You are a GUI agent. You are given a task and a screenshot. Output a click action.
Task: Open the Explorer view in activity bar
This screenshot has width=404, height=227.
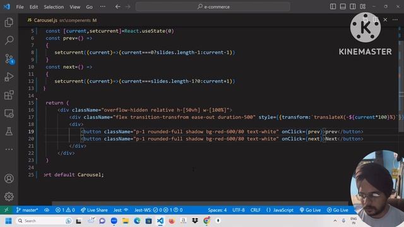pyautogui.click(x=9, y=23)
